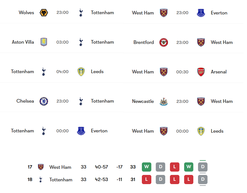Select the Arsenal team name
The height and width of the screenshot is (193, 247).
[x=219, y=72]
